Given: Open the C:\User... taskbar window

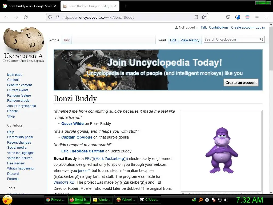Looking at the screenshot, I should pos(149,200).
